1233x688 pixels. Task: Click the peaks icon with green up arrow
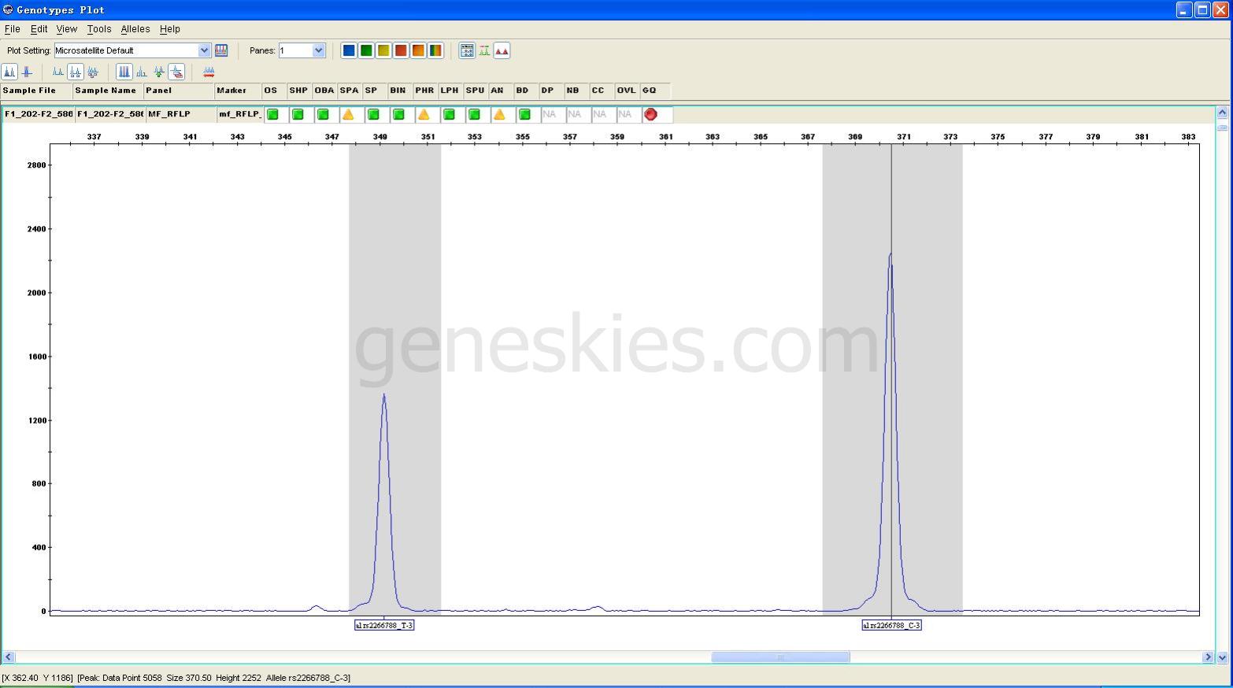point(159,72)
